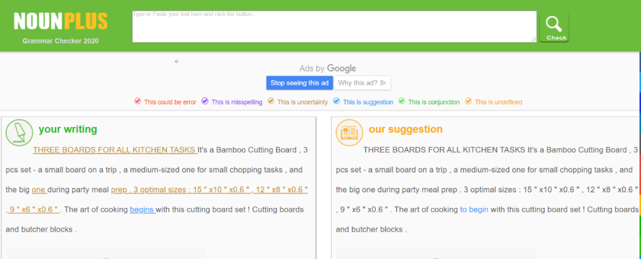641x259 pixels.
Task: Click the play triangle icon in Why this ad
Action: coord(383,83)
